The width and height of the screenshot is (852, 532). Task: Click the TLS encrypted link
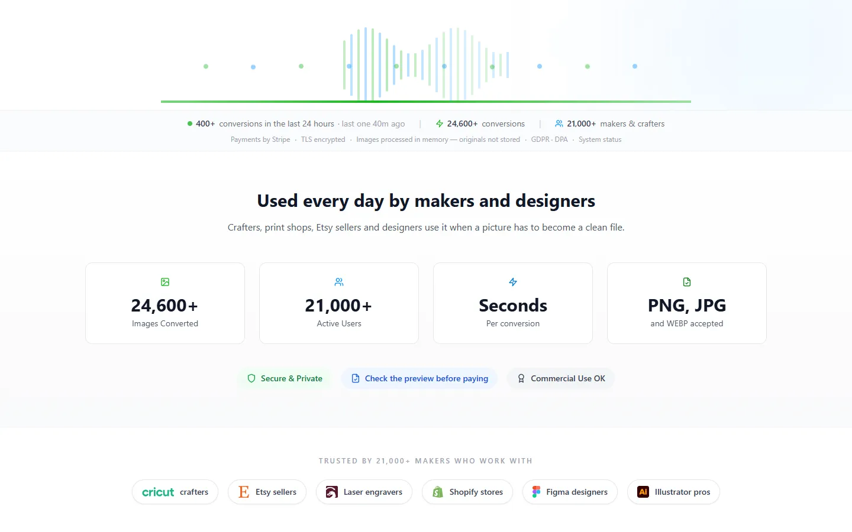pyautogui.click(x=323, y=140)
